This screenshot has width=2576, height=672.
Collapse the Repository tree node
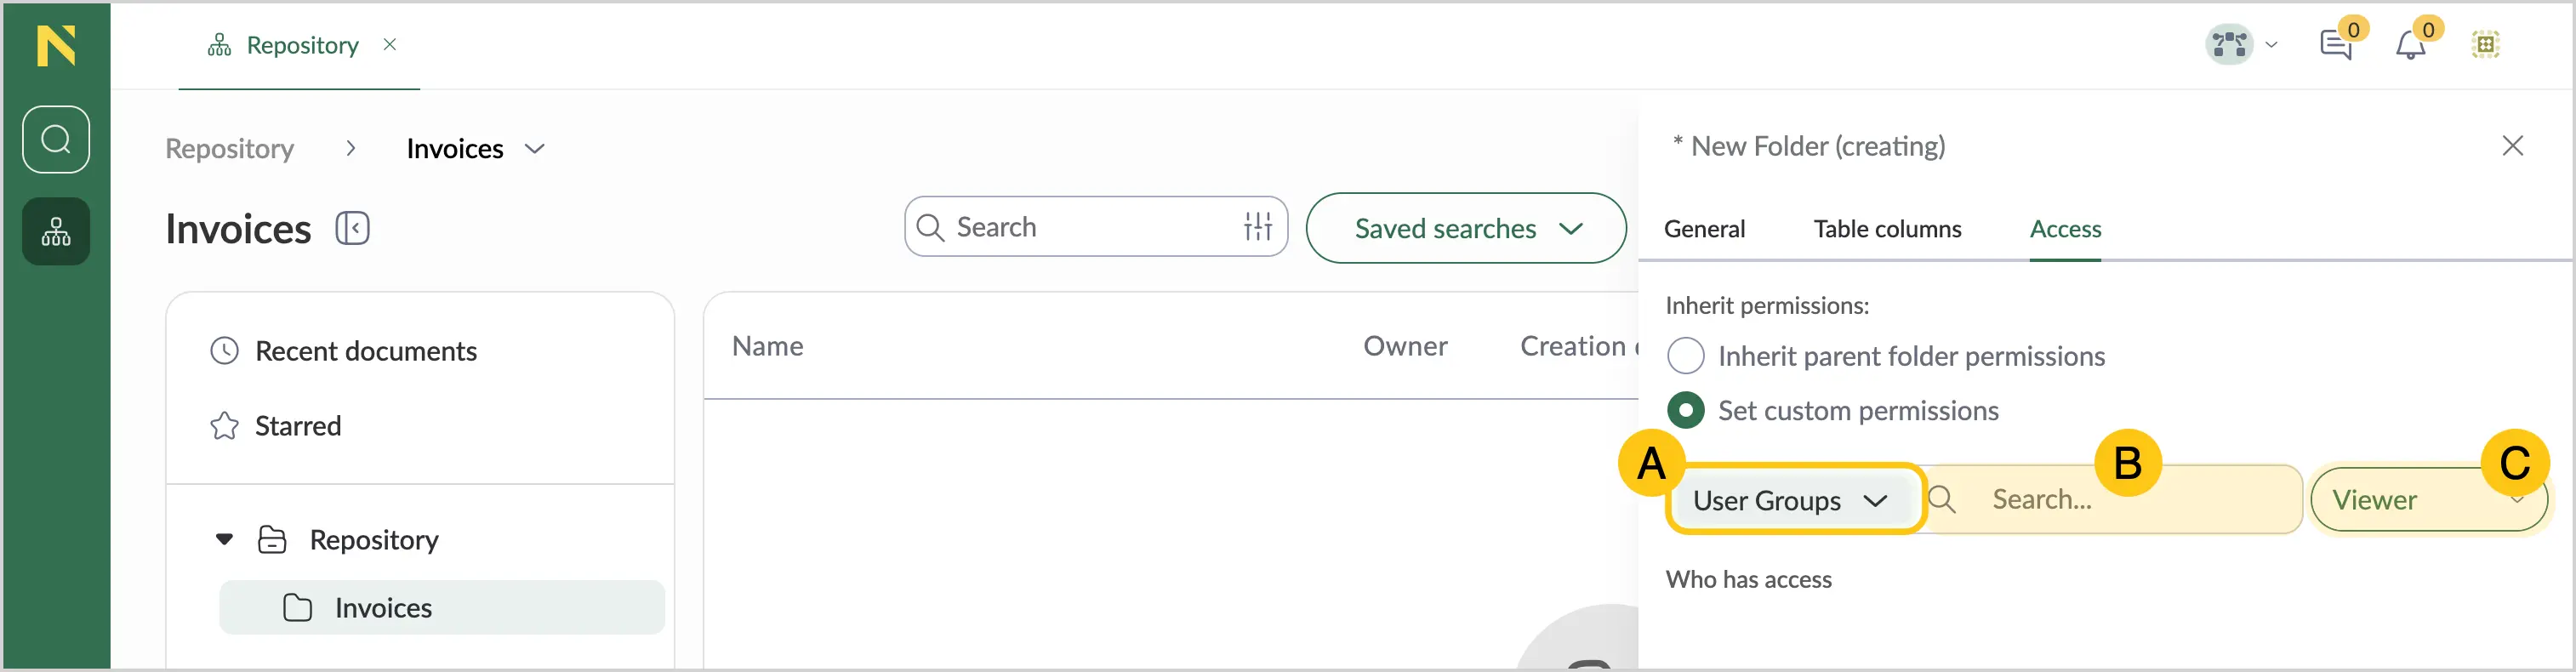coord(224,540)
